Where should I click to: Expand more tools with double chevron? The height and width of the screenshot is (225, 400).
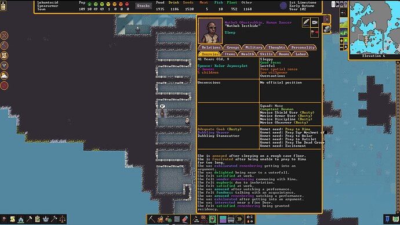(239, 219)
